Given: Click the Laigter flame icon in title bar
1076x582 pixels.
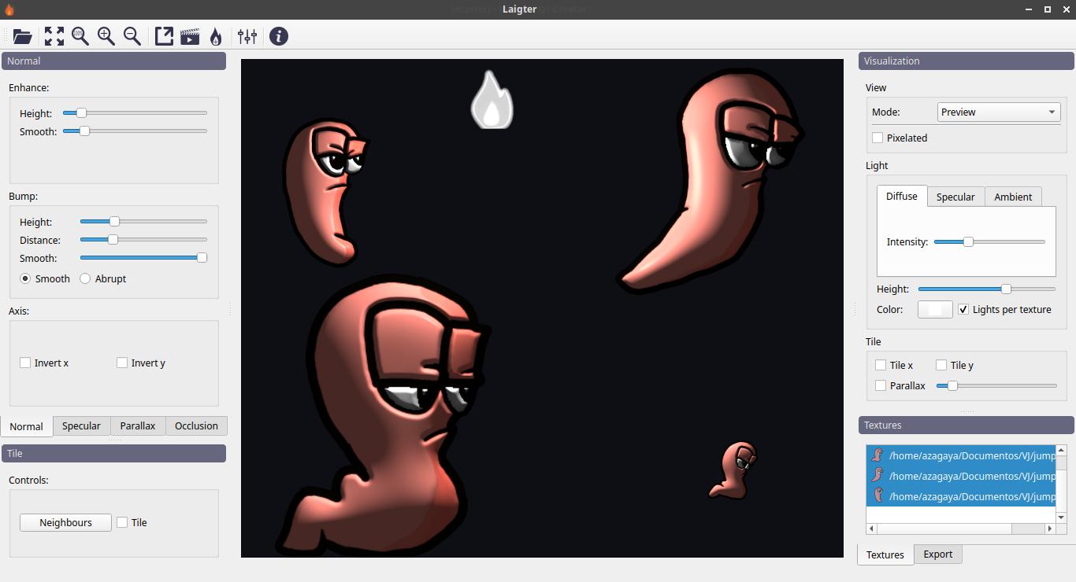Looking at the screenshot, I should coord(9,9).
